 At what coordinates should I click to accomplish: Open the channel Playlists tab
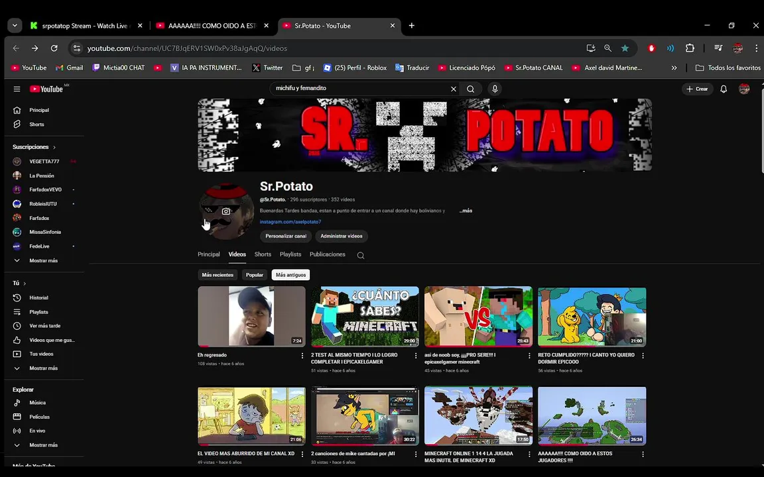pos(290,254)
